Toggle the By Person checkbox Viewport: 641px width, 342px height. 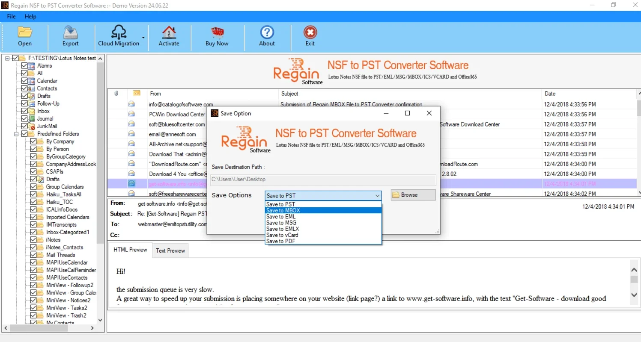pyautogui.click(x=33, y=149)
